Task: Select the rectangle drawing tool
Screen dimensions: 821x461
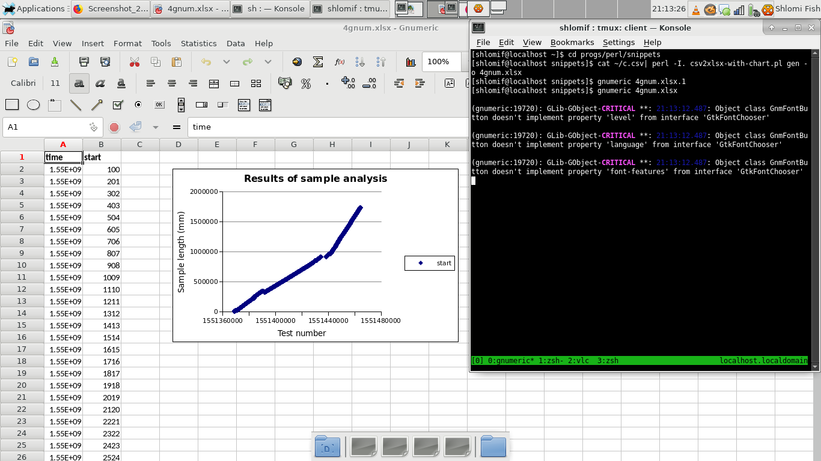Action: tap(12, 105)
